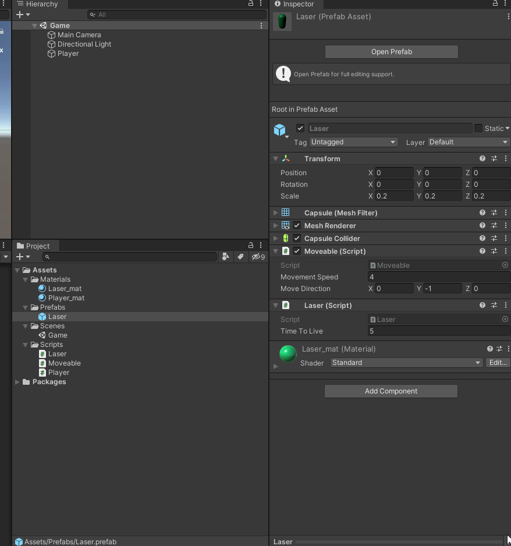Open Laser Script preset icon

click(x=494, y=305)
